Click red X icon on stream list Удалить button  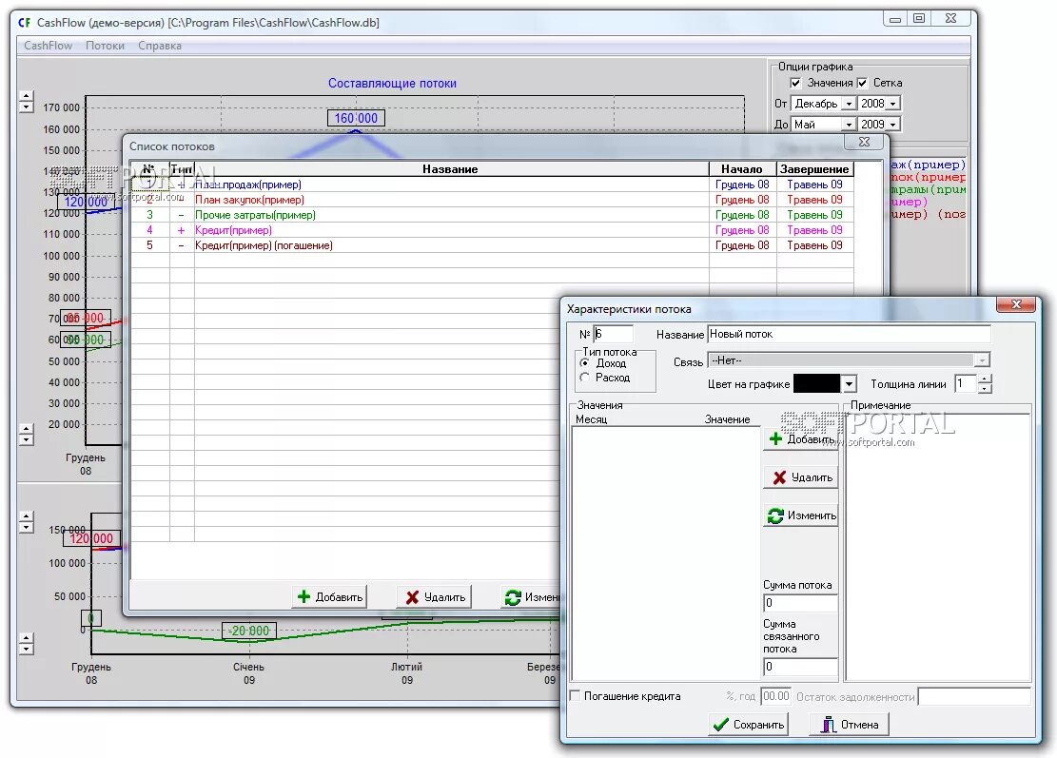(x=412, y=597)
